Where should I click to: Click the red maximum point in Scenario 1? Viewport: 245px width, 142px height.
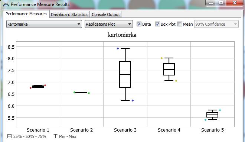[45, 85]
